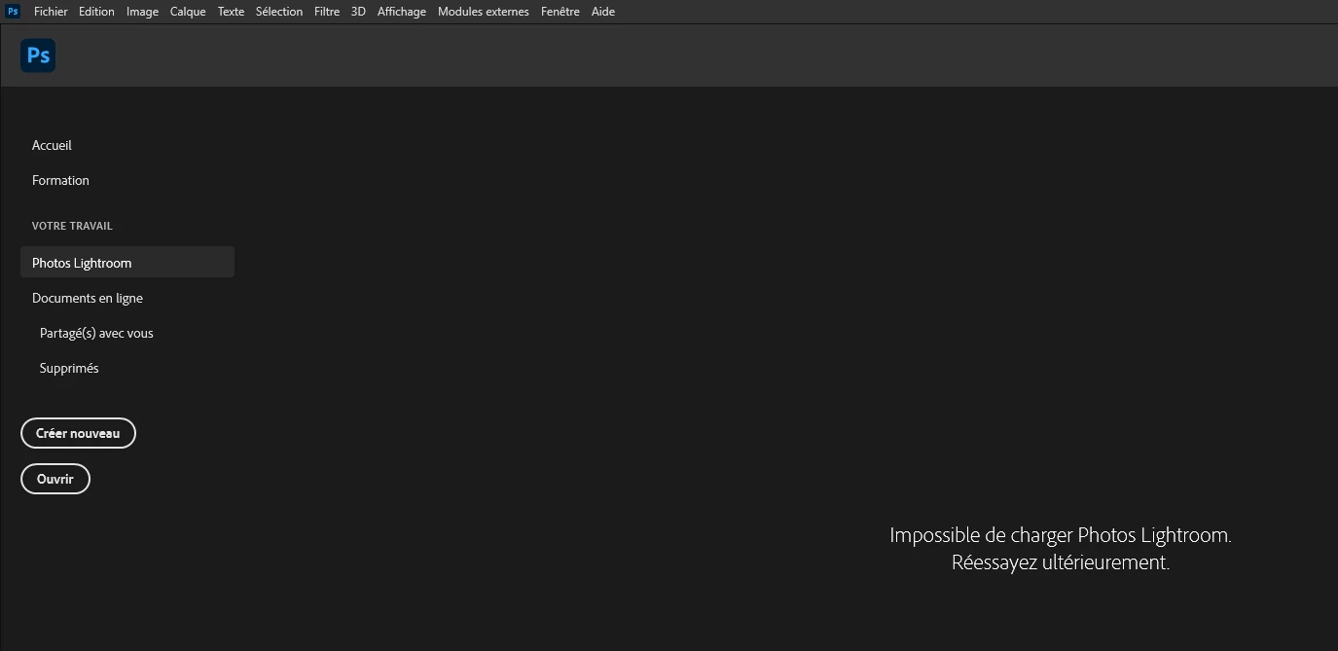Screen dimensions: 1338x651
Task: Open the Texte menu
Action: (x=231, y=12)
